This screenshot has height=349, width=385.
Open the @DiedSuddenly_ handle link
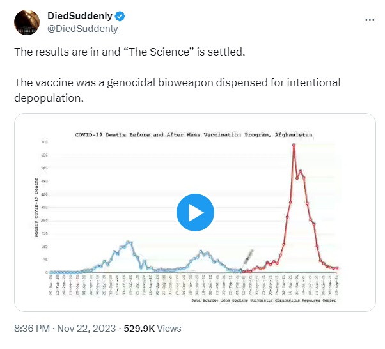(x=84, y=29)
